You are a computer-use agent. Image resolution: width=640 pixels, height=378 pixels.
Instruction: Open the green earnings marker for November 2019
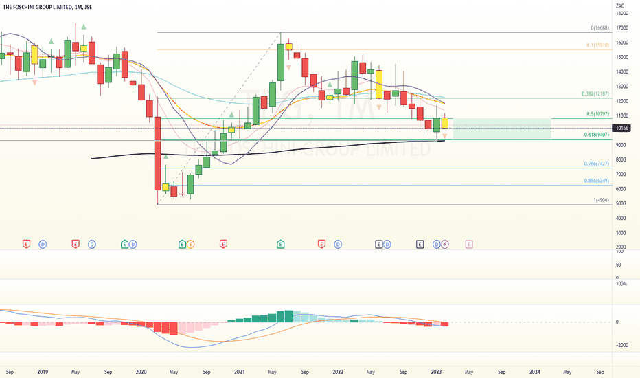point(124,245)
